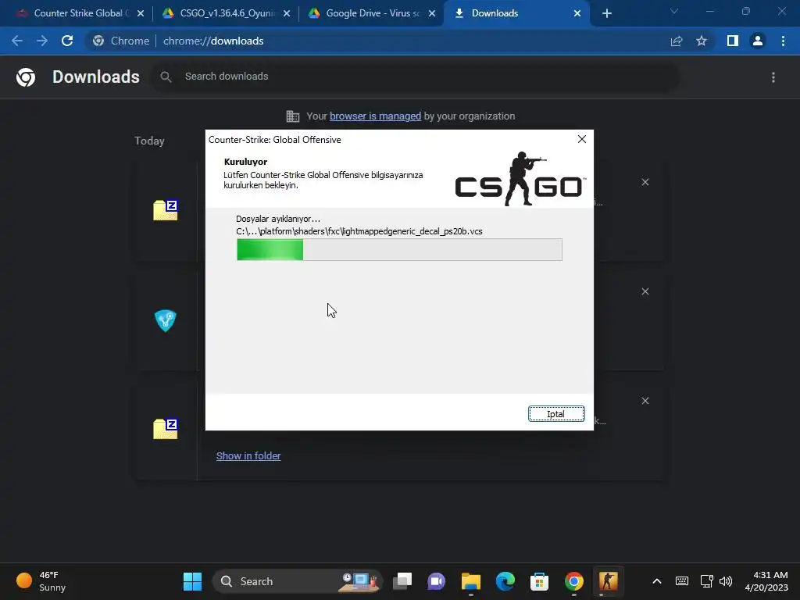Viewport: 800px width, 600px height.
Task: Show hidden system tray icons
Action: pyautogui.click(x=657, y=581)
